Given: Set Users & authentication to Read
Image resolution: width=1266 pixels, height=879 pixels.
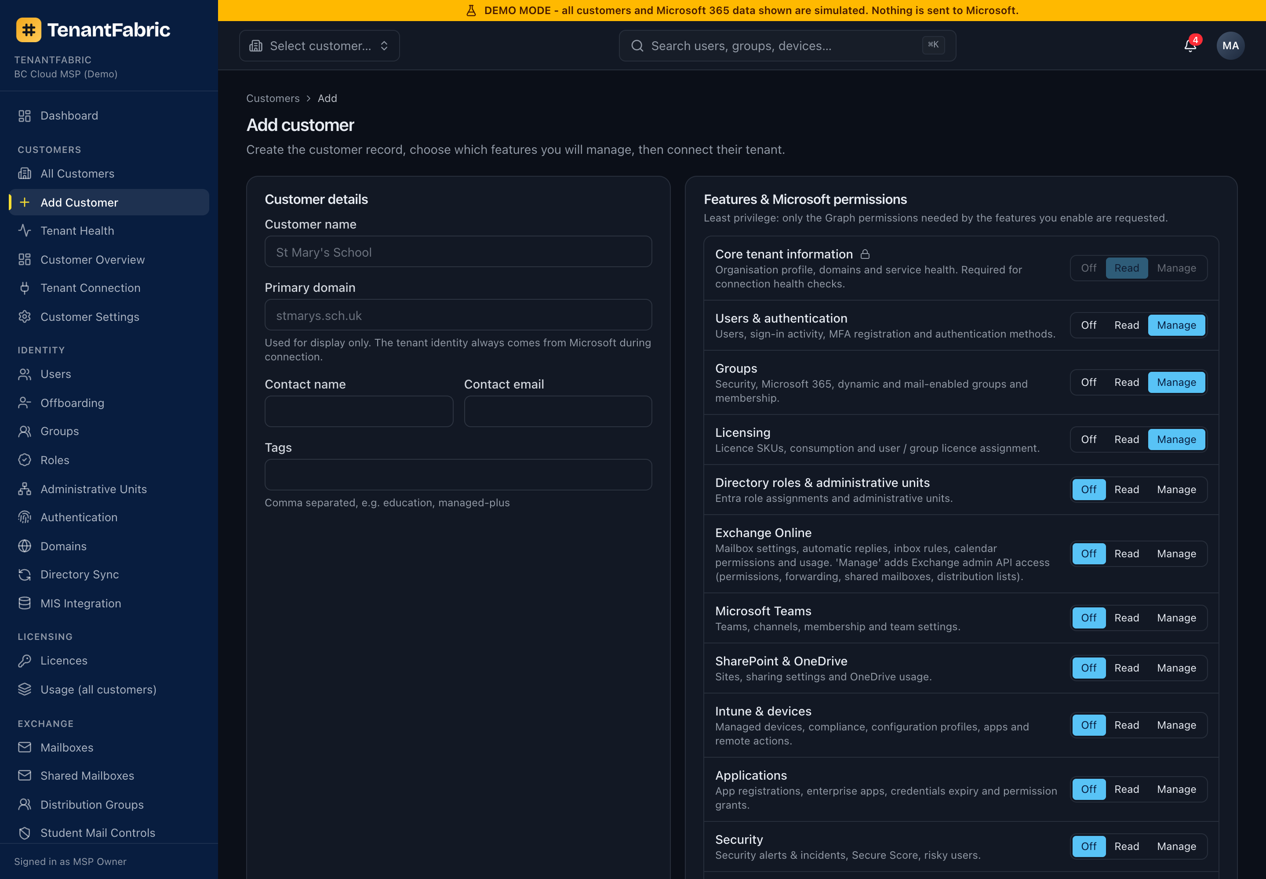Looking at the screenshot, I should point(1127,325).
